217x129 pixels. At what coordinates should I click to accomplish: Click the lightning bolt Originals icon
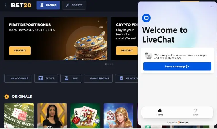point(7,97)
